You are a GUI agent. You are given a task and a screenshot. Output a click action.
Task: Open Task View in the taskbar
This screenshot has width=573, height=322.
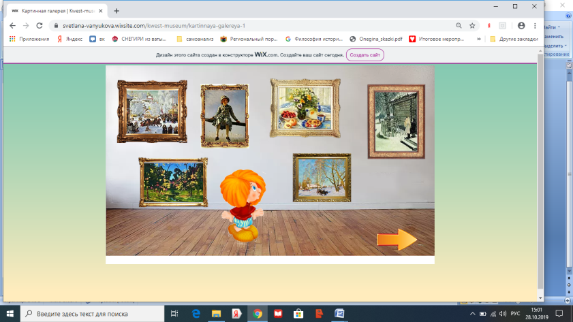click(x=174, y=314)
